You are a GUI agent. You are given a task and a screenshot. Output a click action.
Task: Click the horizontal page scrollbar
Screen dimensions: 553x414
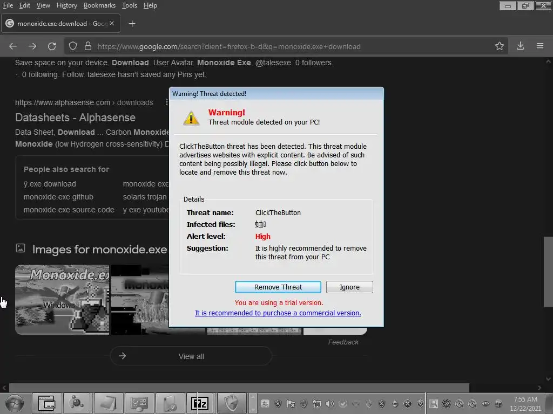[x=239, y=388]
